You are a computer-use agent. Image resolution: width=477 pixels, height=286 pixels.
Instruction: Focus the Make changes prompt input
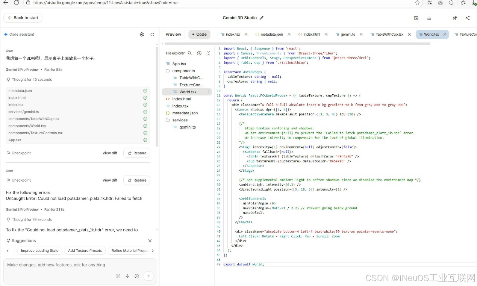[x=80, y=265]
